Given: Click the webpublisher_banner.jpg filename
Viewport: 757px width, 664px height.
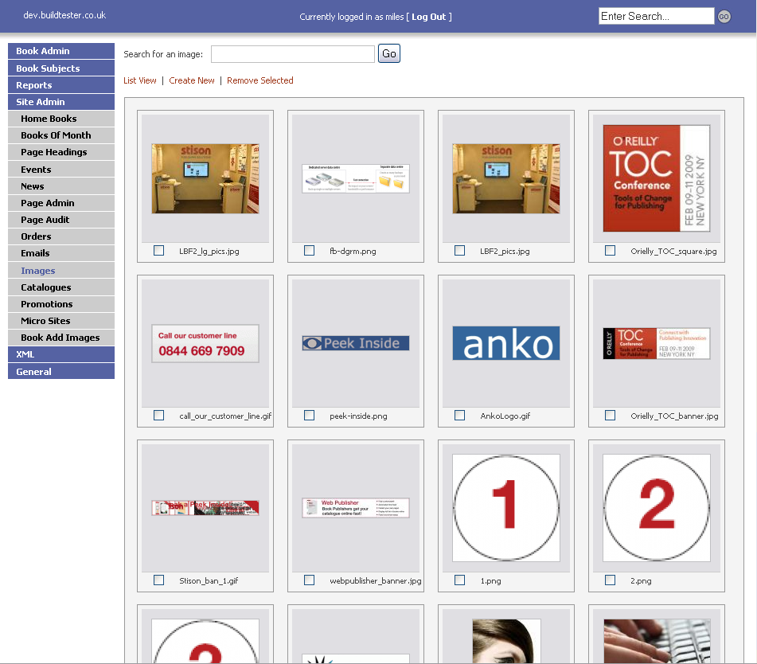Looking at the screenshot, I should (376, 581).
